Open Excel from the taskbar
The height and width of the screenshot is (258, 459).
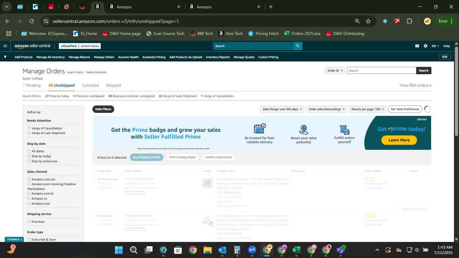pos(296,250)
